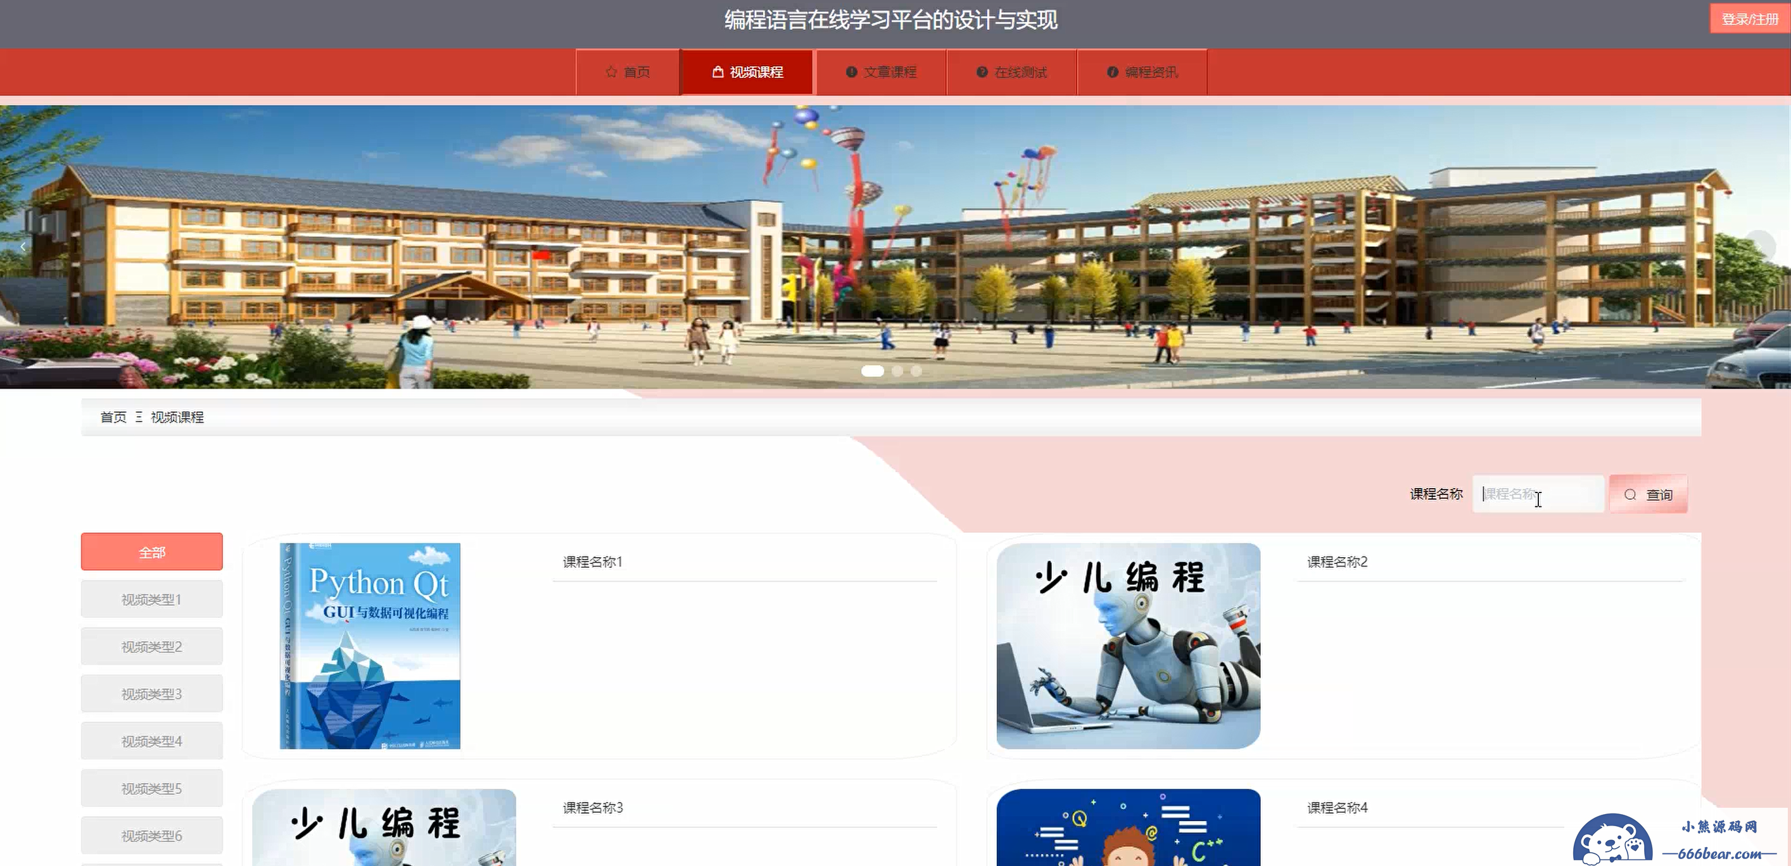
Task: Click the round icon beside 文章课程
Action: pos(851,72)
